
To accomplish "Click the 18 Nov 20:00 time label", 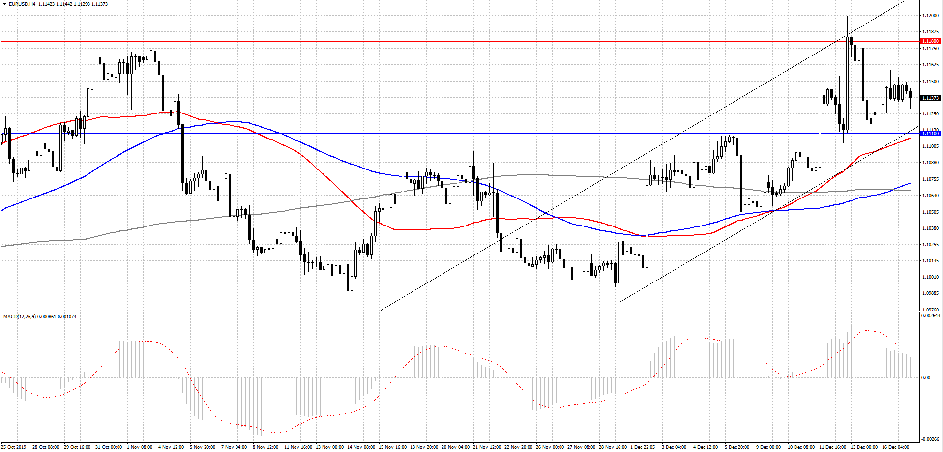I will click(424, 447).
